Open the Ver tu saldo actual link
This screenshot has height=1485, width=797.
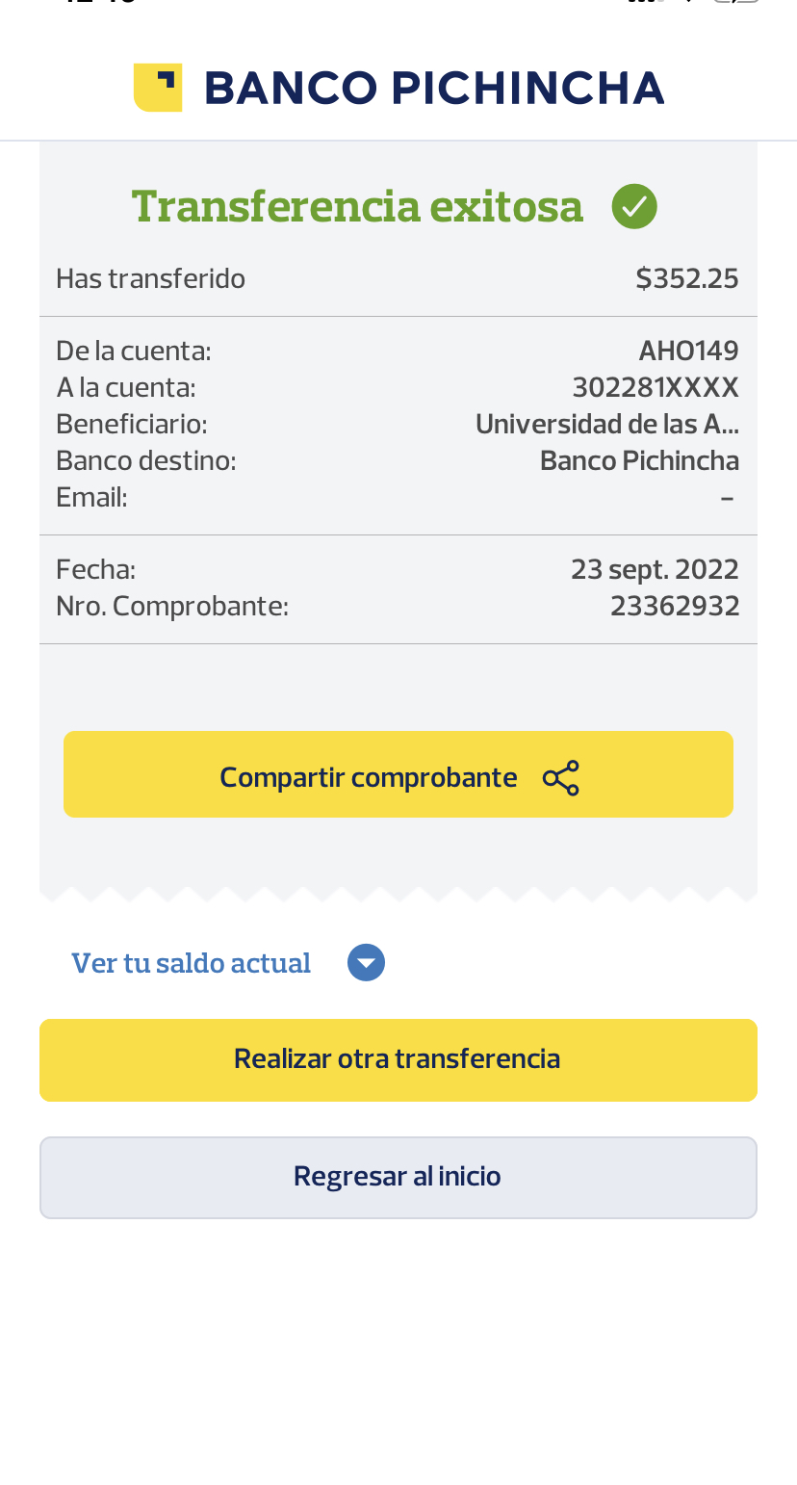tap(192, 963)
